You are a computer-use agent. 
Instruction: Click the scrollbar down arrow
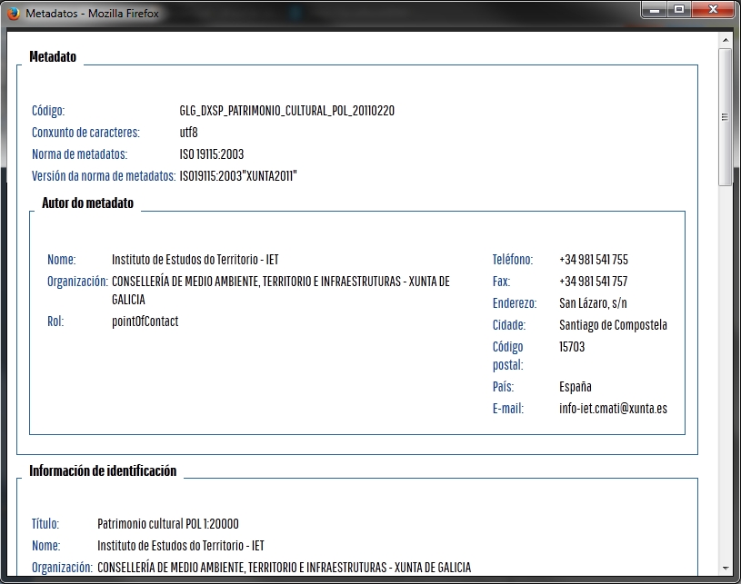click(726, 569)
